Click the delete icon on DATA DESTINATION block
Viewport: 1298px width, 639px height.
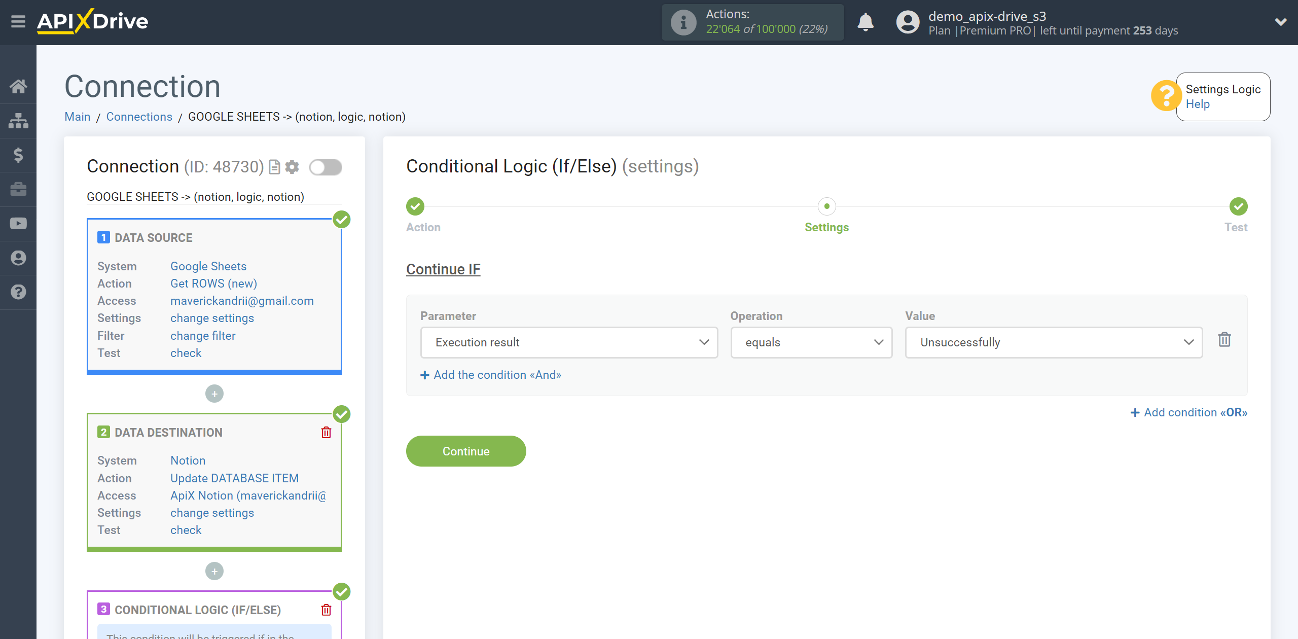tap(326, 431)
